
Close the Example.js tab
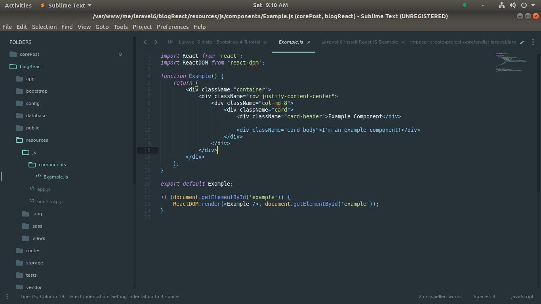[x=309, y=42]
